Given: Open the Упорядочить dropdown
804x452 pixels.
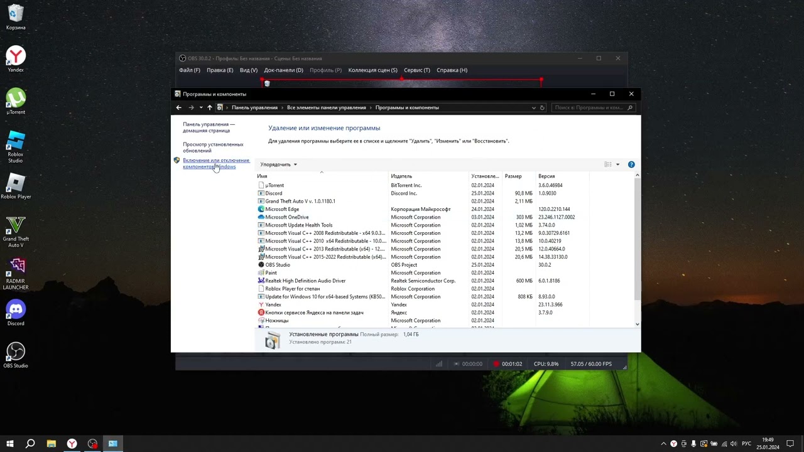Looking at the screenshot, I should (278, 164).
